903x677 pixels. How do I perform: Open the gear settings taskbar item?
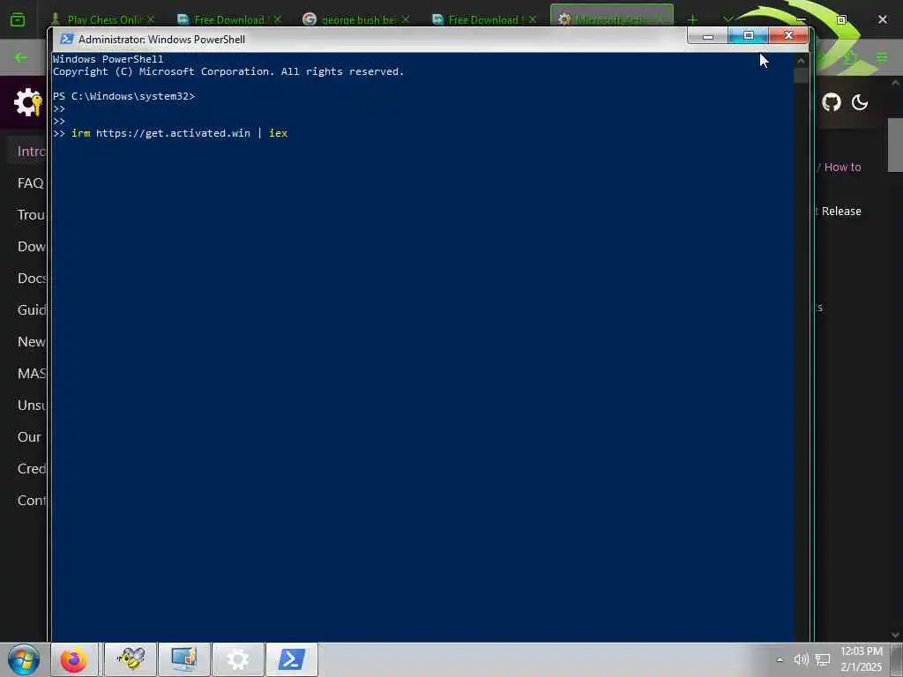[238, 659]
